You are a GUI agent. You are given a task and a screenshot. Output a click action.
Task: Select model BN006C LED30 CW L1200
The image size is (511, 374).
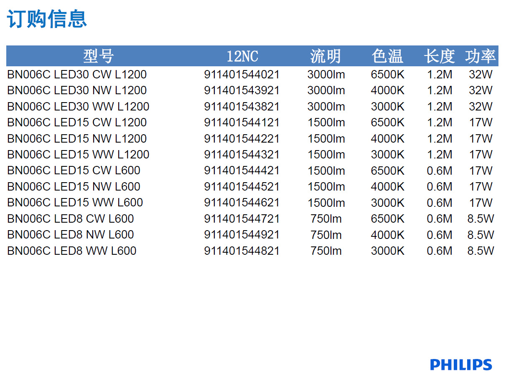(x=77, y=75)
